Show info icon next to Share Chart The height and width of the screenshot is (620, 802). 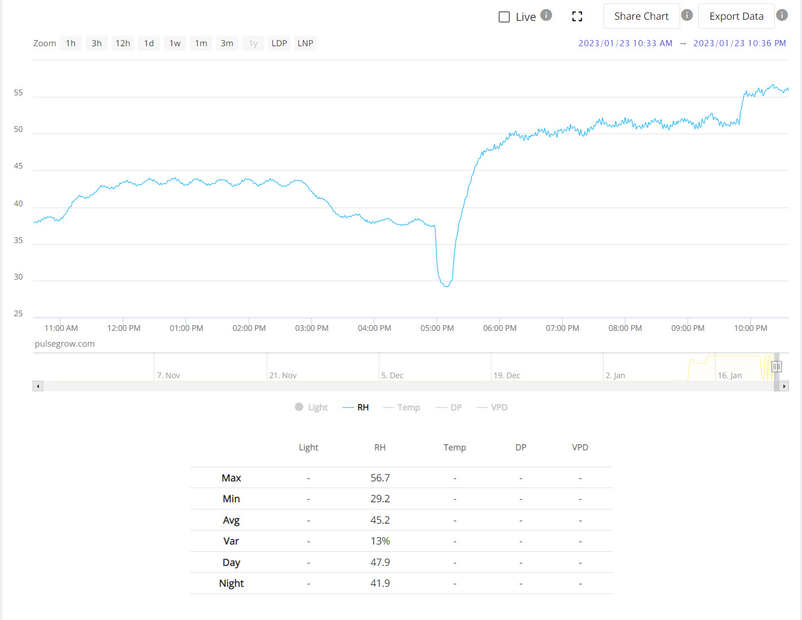[687, 15]
